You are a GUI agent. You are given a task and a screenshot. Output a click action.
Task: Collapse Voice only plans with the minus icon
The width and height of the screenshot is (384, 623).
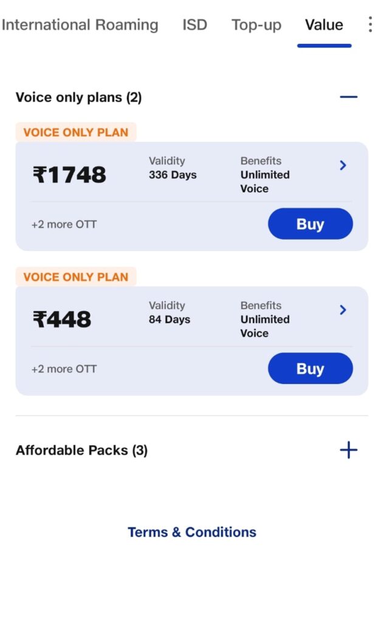(x=348, y=96)
